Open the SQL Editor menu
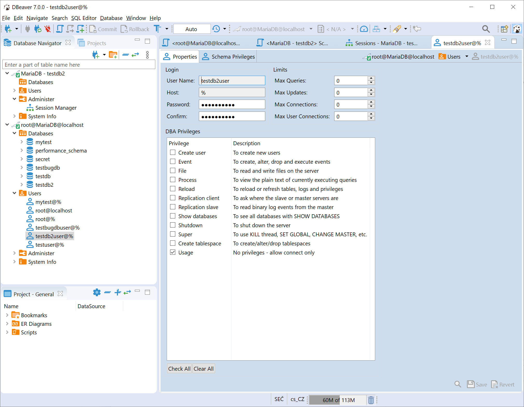 pyautogui.click(x=84, y=18)
